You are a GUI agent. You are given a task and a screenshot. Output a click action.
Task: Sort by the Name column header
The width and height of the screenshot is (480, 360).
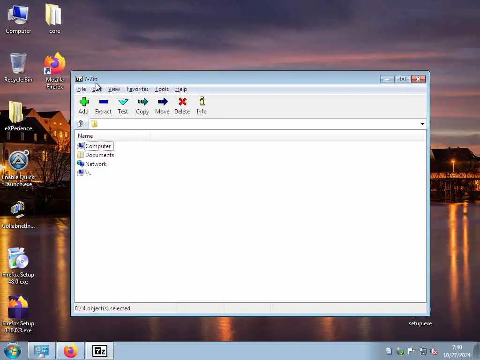point(112,136)
